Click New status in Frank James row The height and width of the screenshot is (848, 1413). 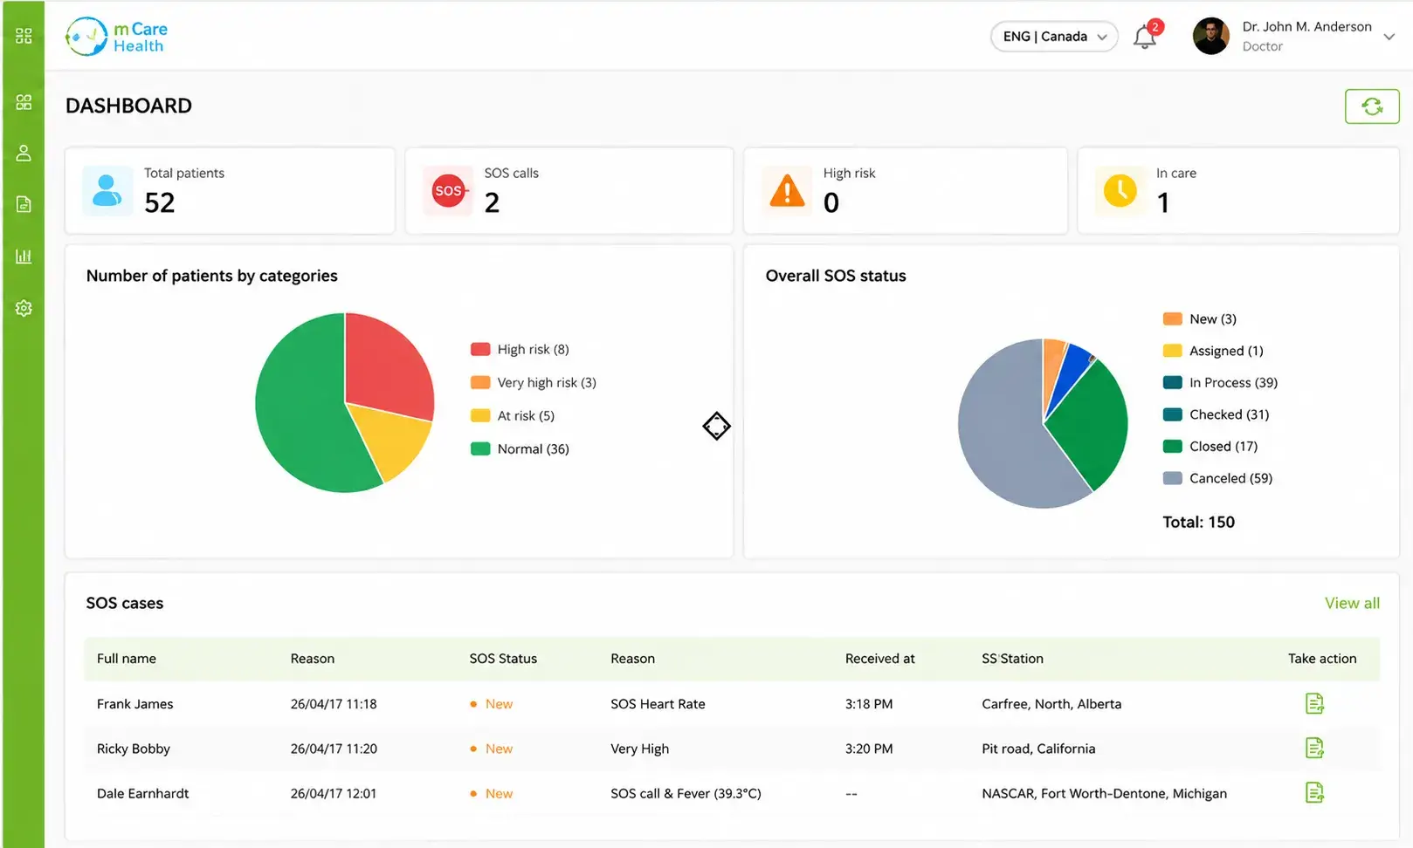(x=492, y=704)
